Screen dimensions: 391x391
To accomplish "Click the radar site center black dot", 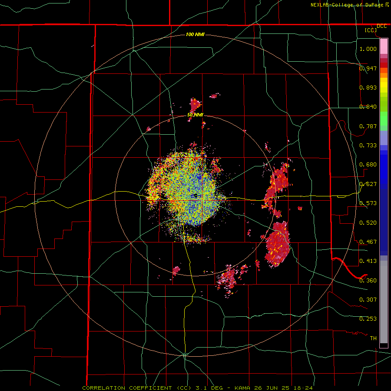I will coord(195,195).
